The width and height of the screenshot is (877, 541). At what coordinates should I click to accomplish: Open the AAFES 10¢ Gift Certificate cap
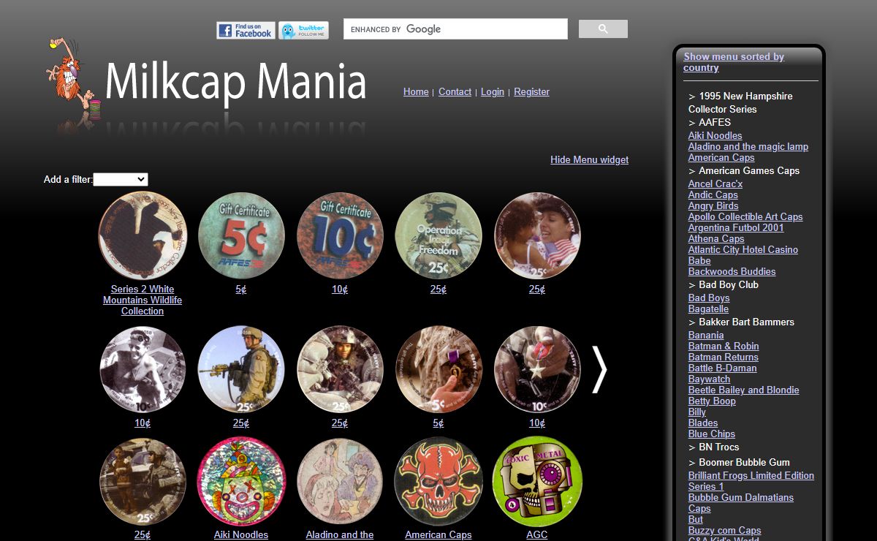(340, 236)
